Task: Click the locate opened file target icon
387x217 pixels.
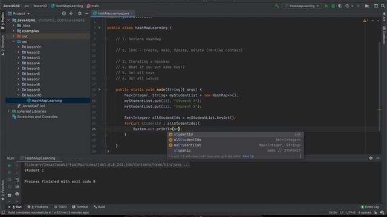Action: coord(64,13)
